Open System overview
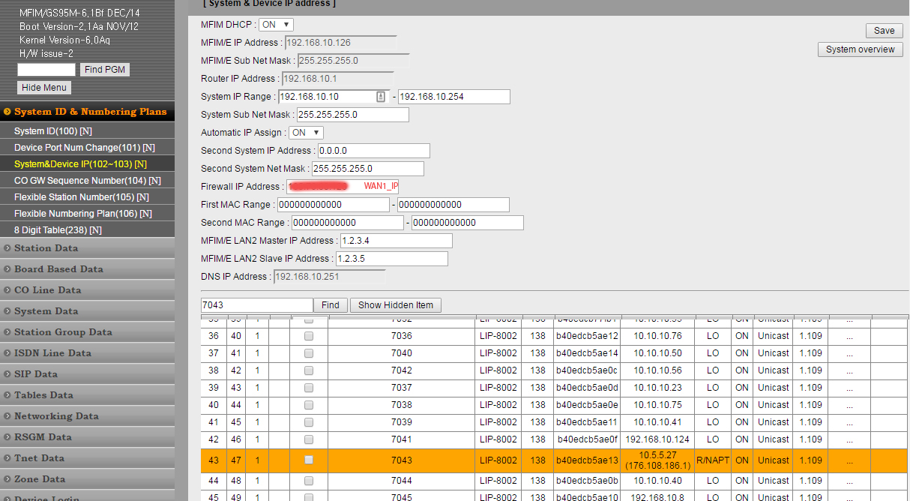910x501 pixels. [860, 49]
